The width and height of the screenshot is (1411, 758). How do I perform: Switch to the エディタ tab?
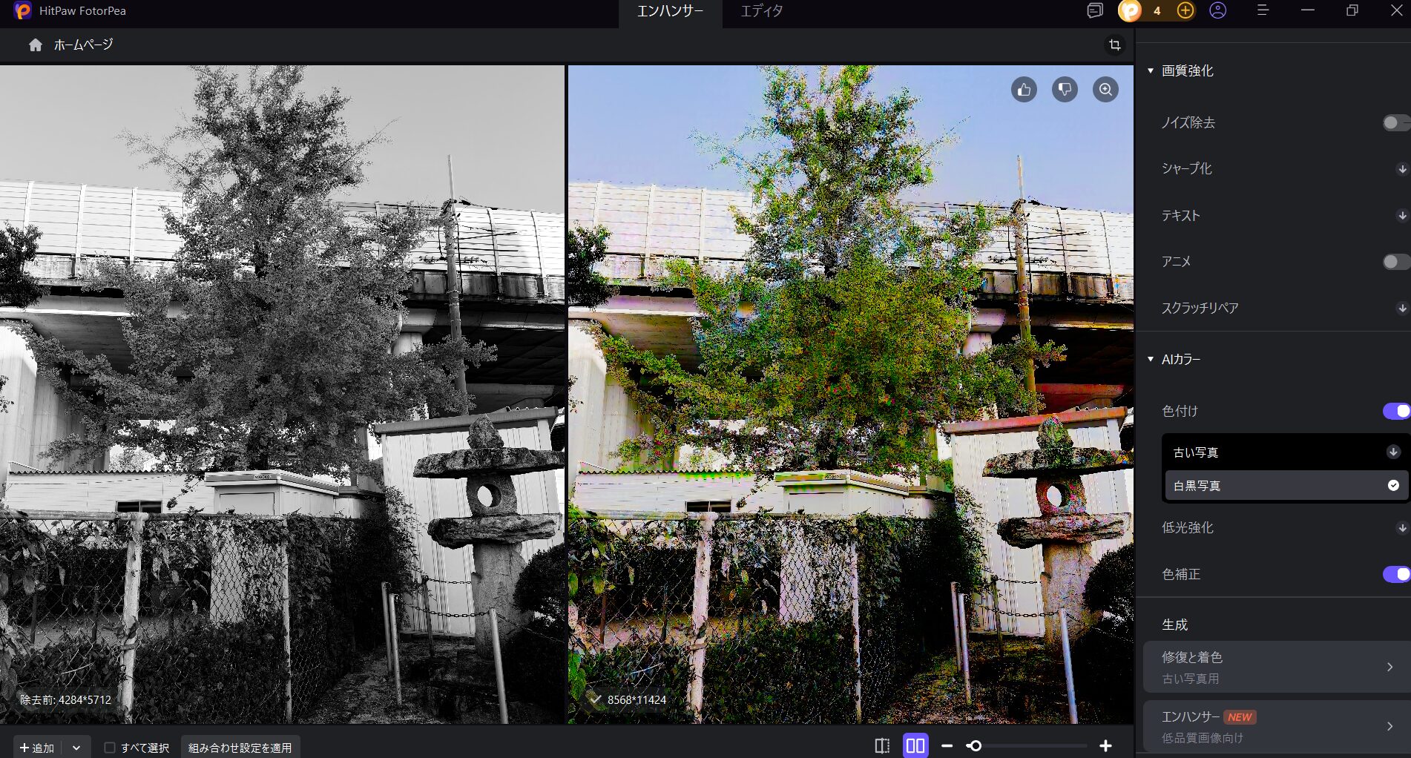[x=761, y=11]
